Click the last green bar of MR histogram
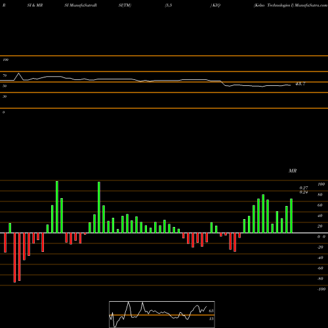 tap(291, 216)
